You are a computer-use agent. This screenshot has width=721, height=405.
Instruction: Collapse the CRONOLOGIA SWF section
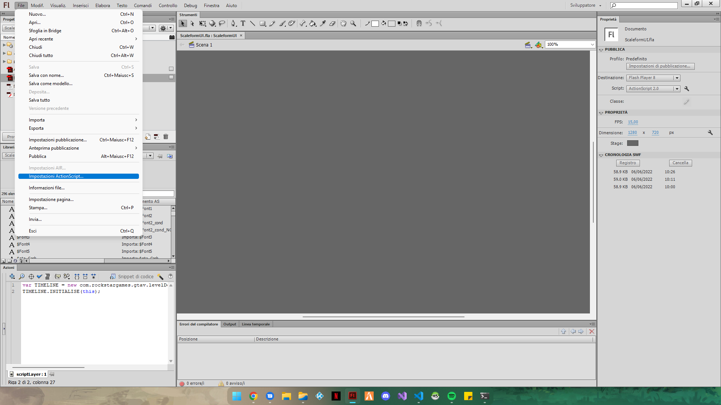point(601,155)
